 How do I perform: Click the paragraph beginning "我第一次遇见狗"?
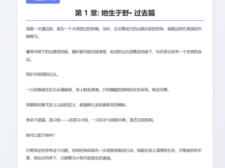point(114,33)
